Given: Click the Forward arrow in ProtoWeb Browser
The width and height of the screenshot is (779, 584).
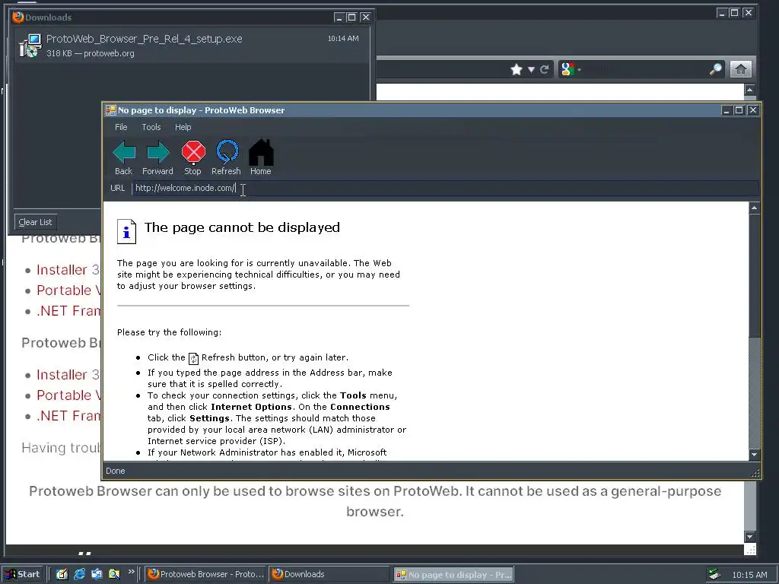Looking at the screenshot, I should 158,152.
